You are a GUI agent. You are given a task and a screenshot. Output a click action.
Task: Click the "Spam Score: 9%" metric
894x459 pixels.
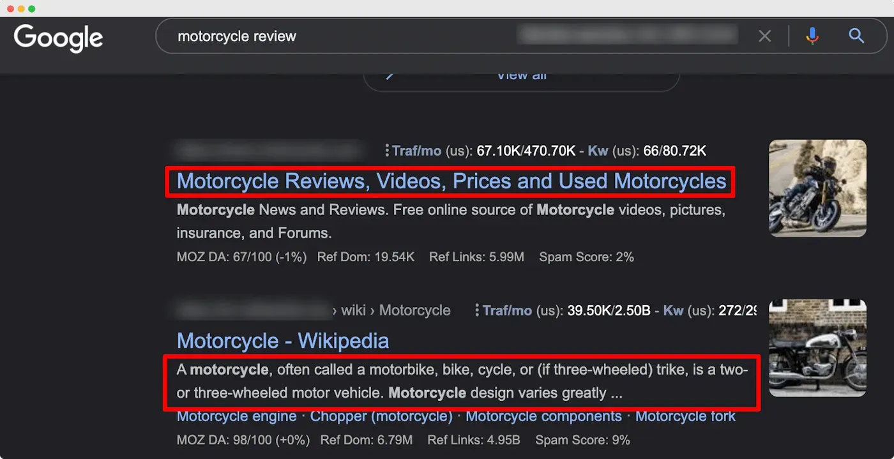(x=582, y=440)
